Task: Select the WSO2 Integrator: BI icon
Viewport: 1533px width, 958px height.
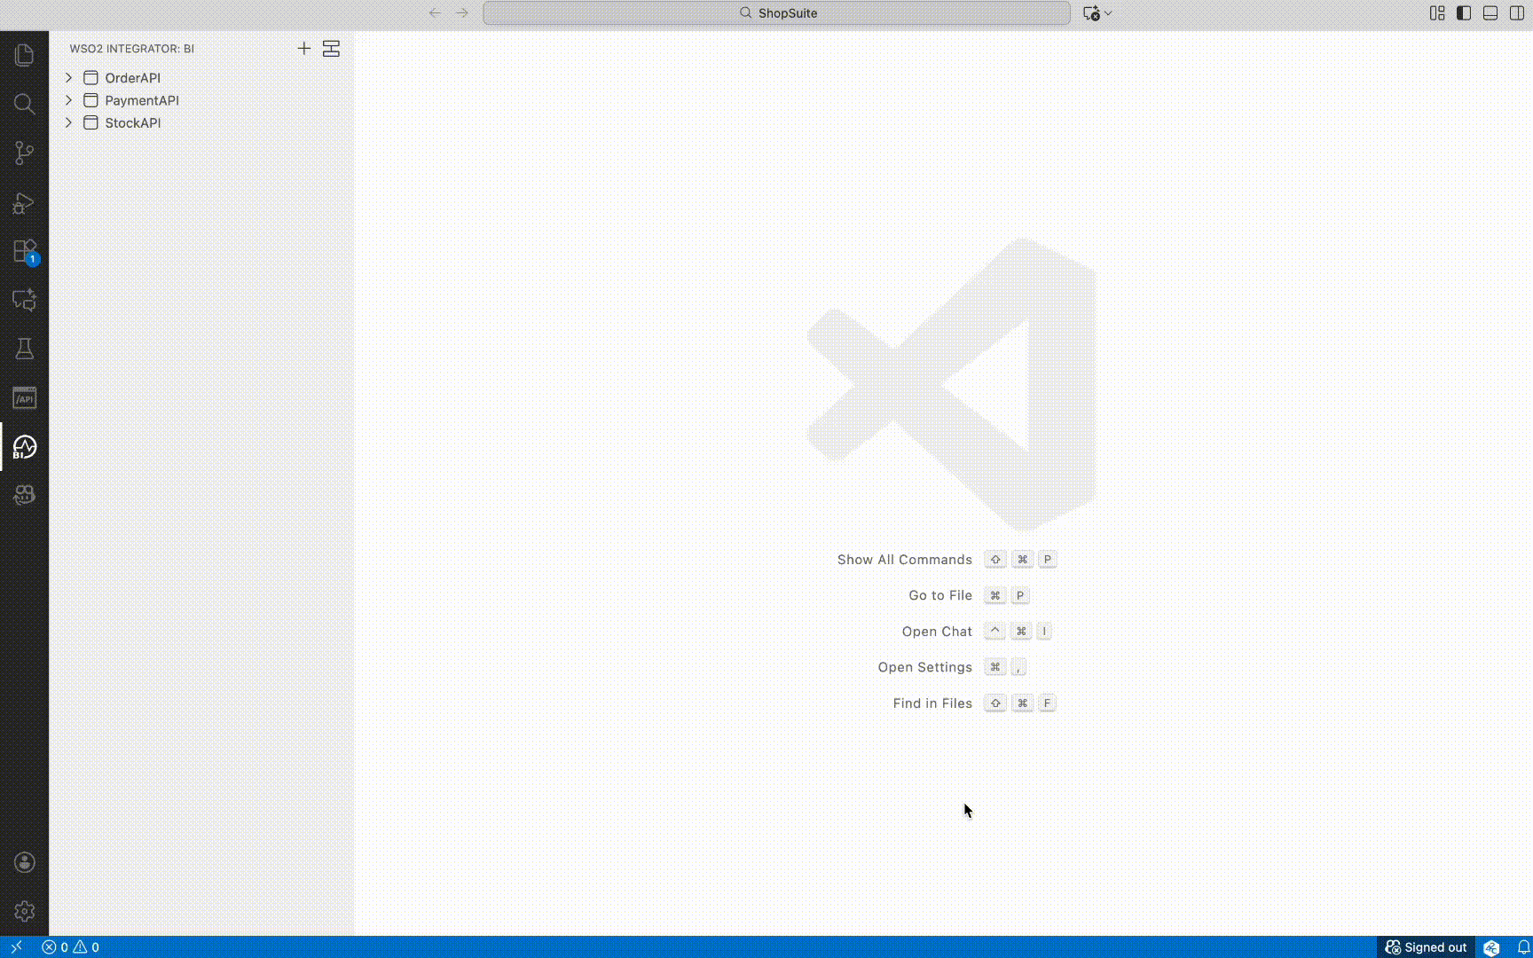Action: 24,448
